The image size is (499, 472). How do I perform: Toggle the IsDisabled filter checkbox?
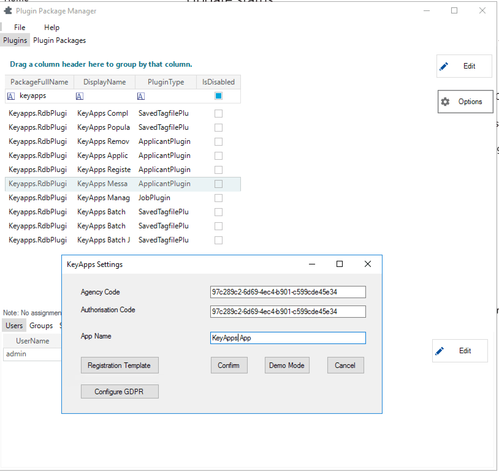(219, 96)
